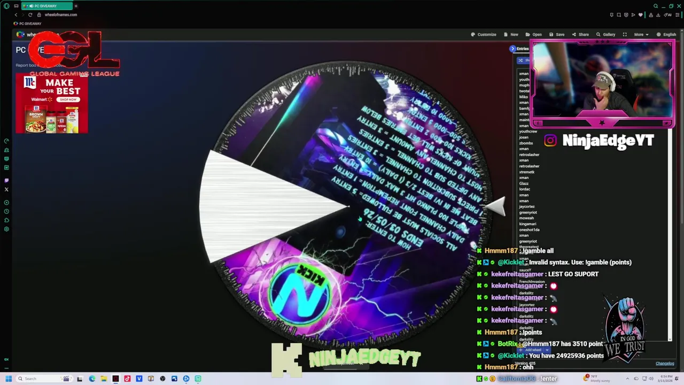
Task: Click the Shuffle entries button
Action: tap(523, 60)
